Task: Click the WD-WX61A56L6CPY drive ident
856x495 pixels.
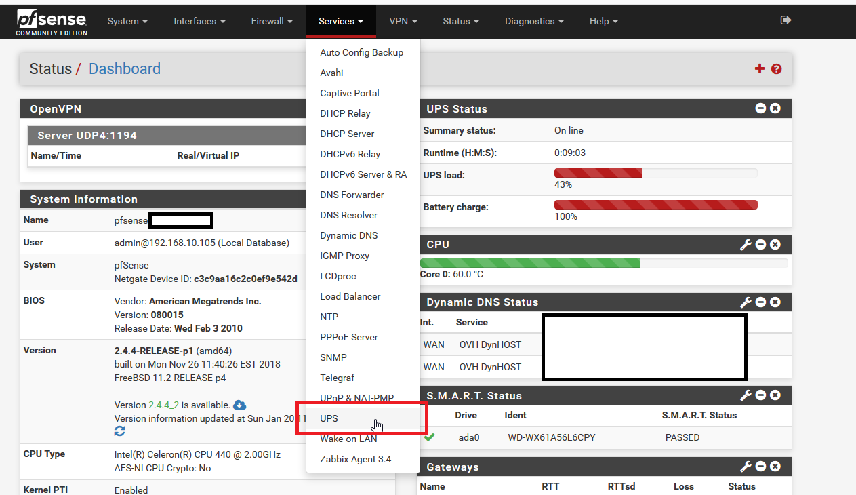Action: [x=552, y=437]
